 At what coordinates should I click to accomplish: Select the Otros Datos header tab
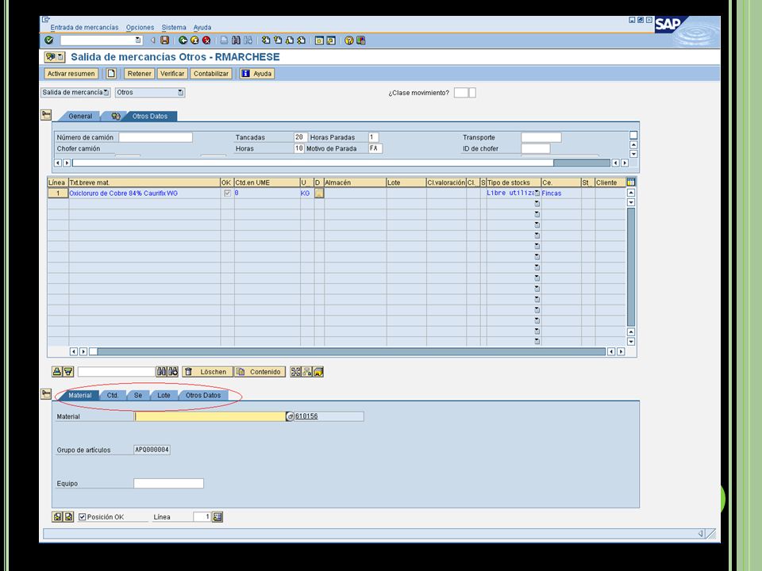point(150,116)
